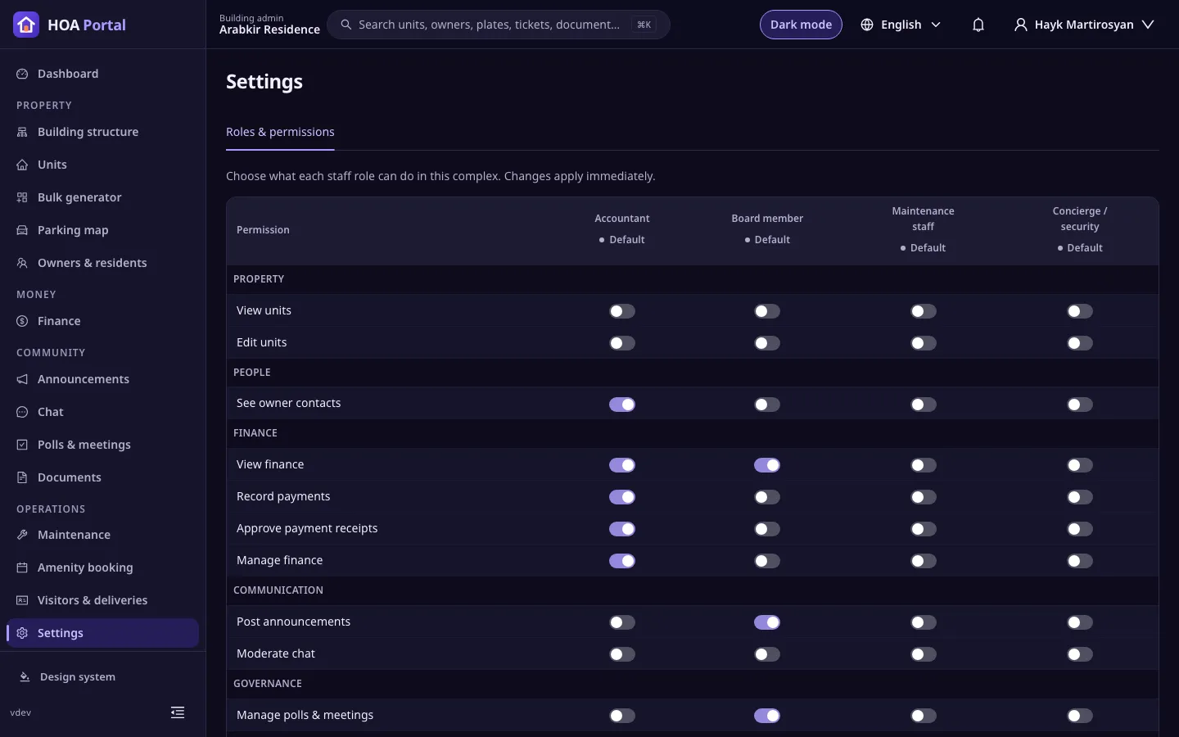Click the Dark mode button
Screen dimensions: 1179x737
click(x=801, y=25)
